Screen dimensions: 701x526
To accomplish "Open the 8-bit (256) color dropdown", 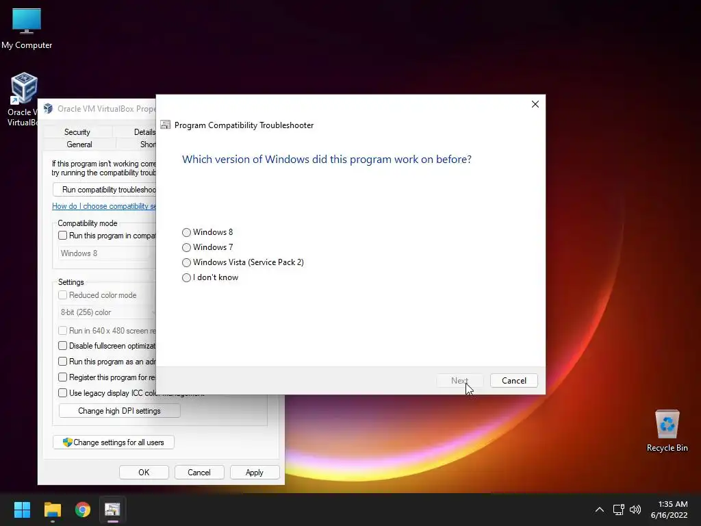I will 107,312.
